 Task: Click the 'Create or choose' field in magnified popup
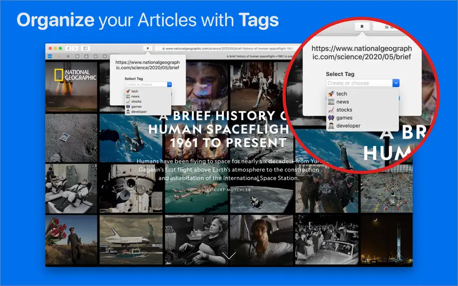359,83
